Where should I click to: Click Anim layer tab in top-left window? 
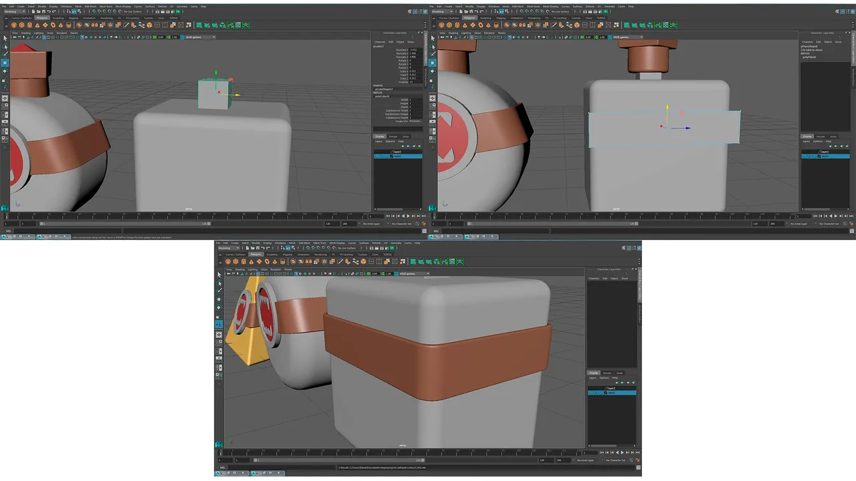point(406,136)
